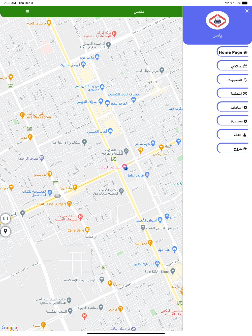Tap الموسوعة للكتاب المستعمل bookshop marker
The image size is (252, 336).
[50, 193]
